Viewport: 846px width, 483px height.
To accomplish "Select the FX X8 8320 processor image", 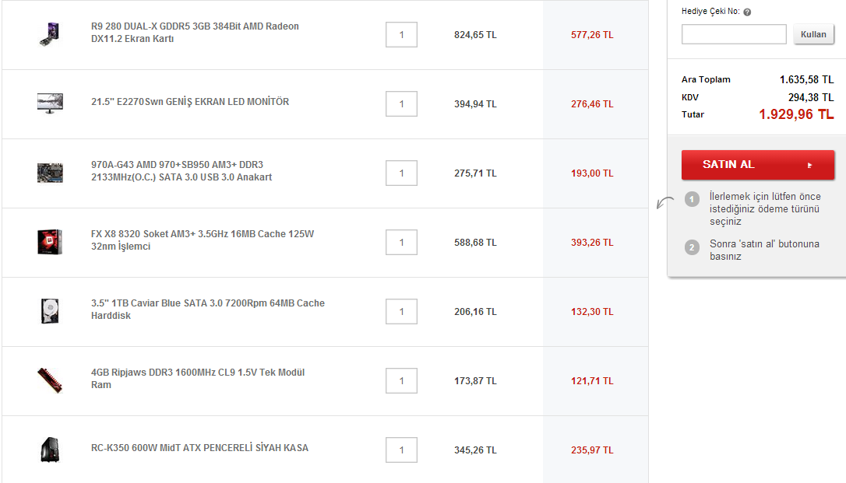I will coord(49,242).
